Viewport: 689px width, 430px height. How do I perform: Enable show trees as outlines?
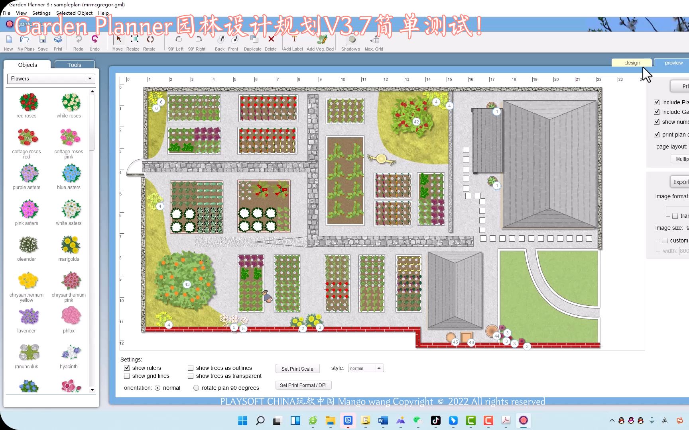coord(191,368)
